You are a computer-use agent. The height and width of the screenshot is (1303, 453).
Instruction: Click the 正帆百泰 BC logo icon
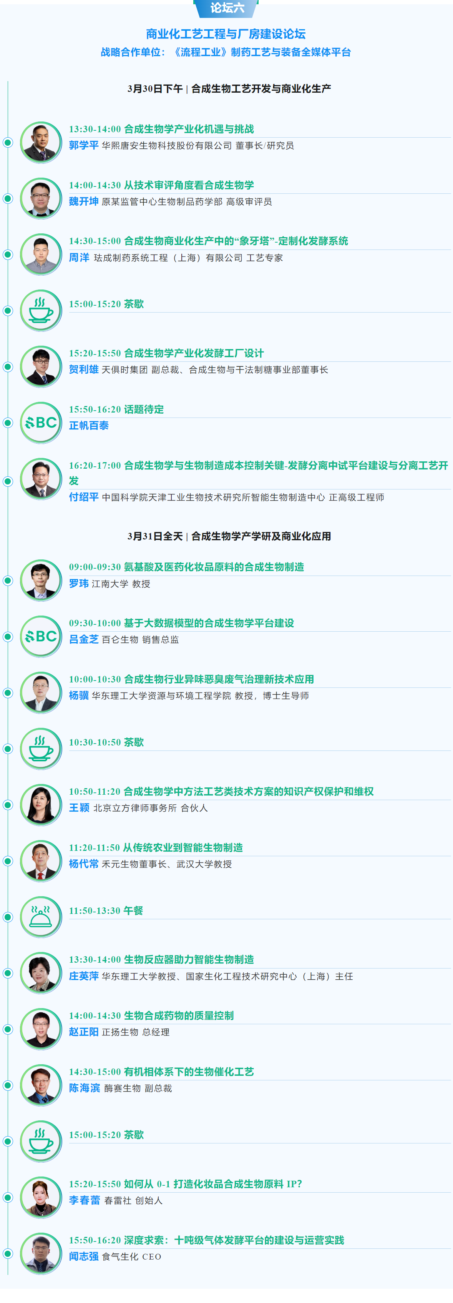[x=41, y=423]
